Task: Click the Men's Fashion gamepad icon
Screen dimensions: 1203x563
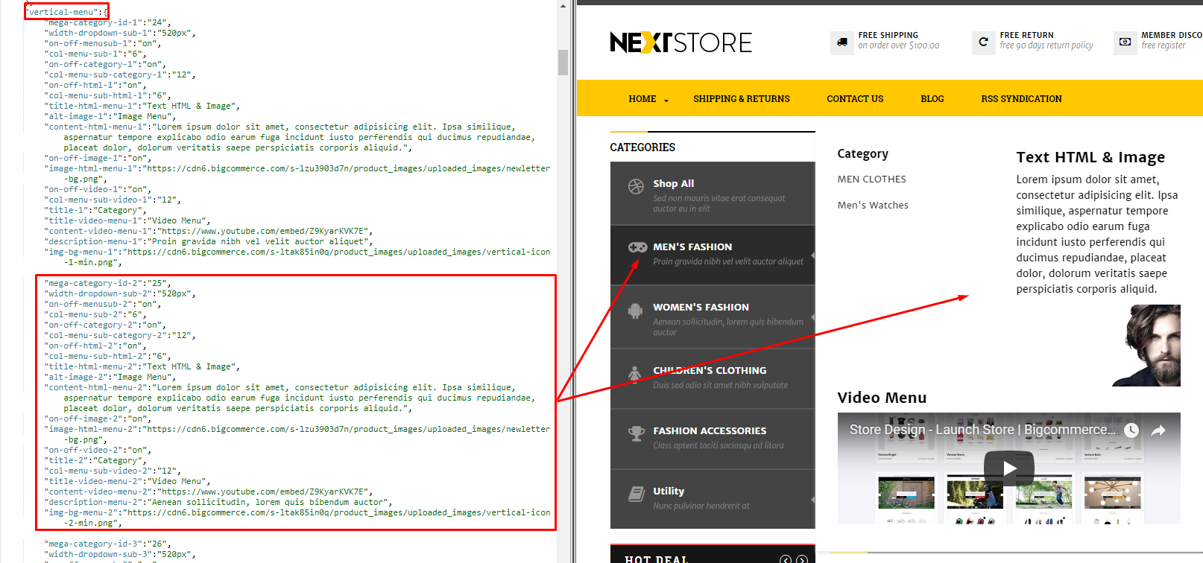Action: coord(637,247)
